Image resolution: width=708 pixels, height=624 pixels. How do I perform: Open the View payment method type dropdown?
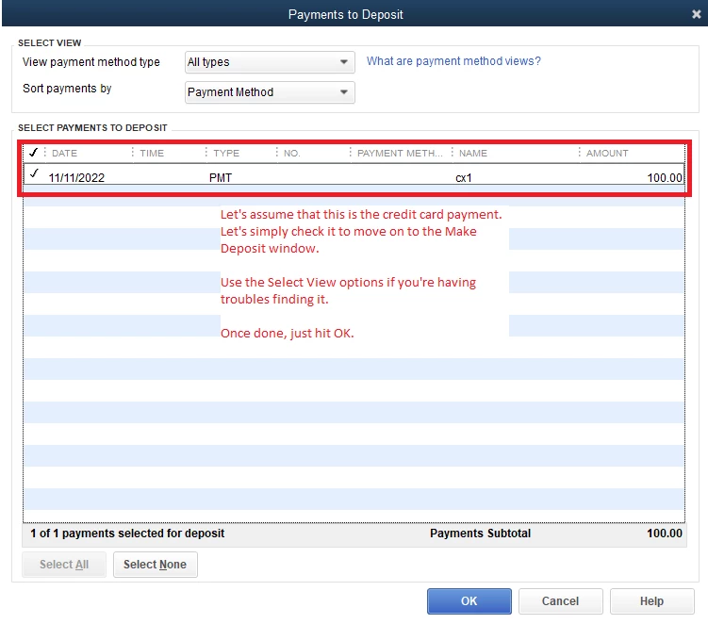click(x=270, y=62)
